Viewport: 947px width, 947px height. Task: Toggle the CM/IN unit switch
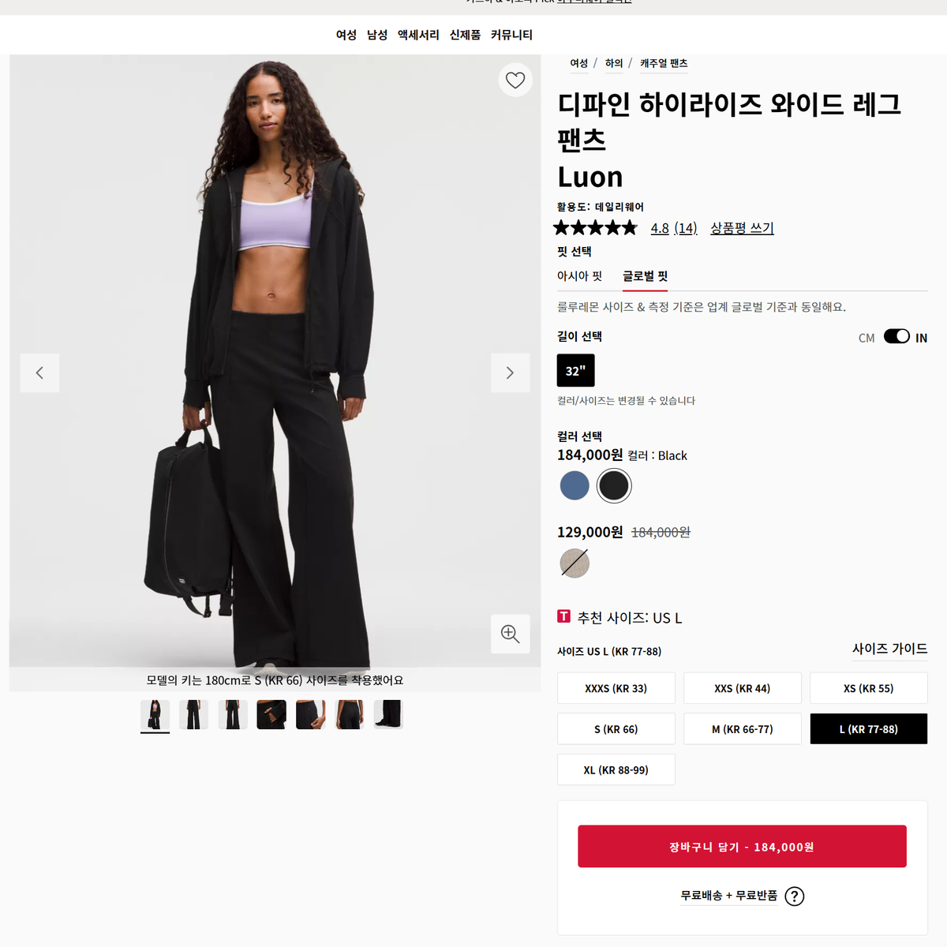pyautogui.click(x=896, y=336)
